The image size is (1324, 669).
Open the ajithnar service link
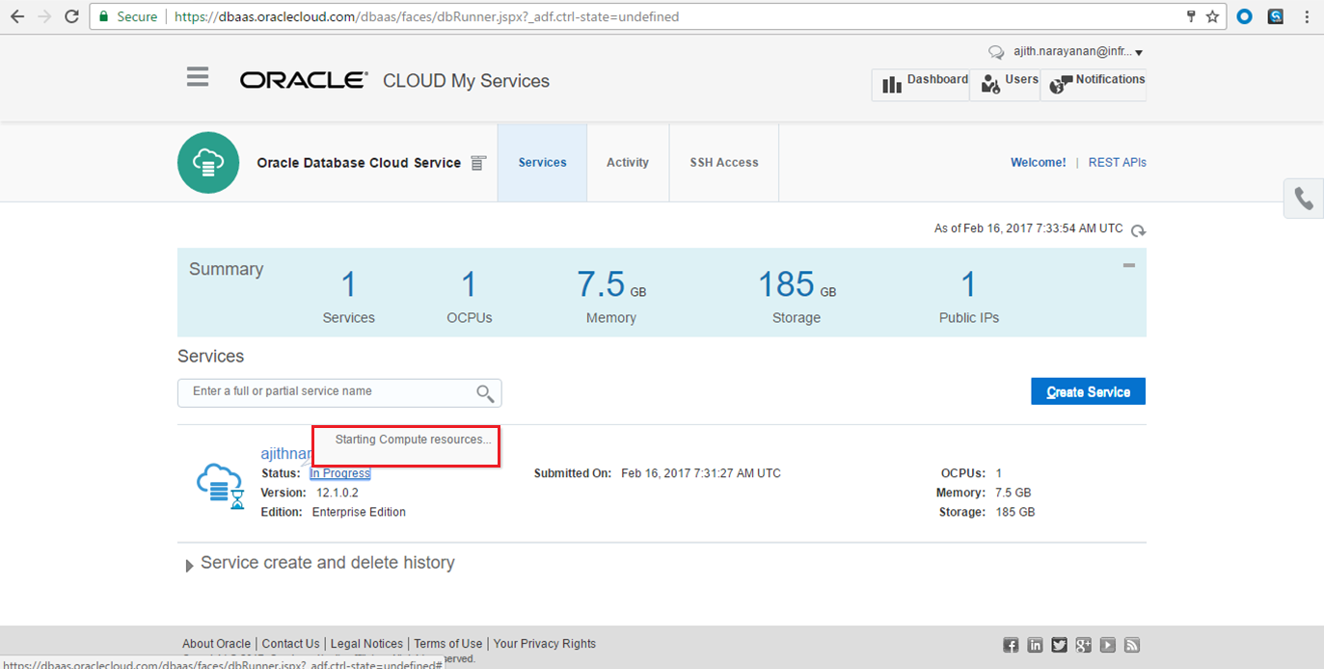[x=286, y=453]
